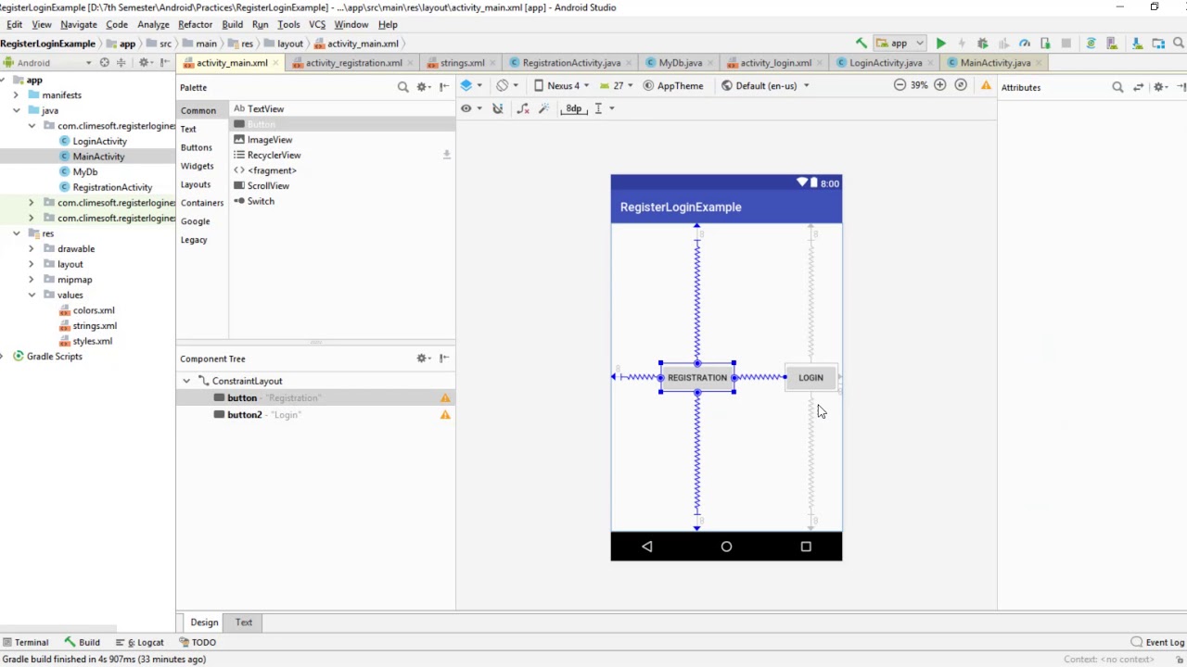Click Attach debugger to Android process icon
Image resolution: width=1187 pixels, height=667 pixels.
[1045, 44]
